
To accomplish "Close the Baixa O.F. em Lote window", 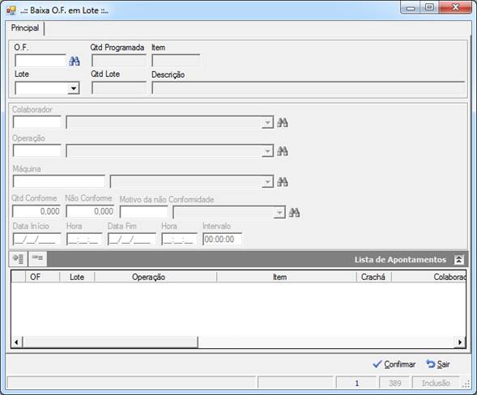I will [x=455, y=7].
